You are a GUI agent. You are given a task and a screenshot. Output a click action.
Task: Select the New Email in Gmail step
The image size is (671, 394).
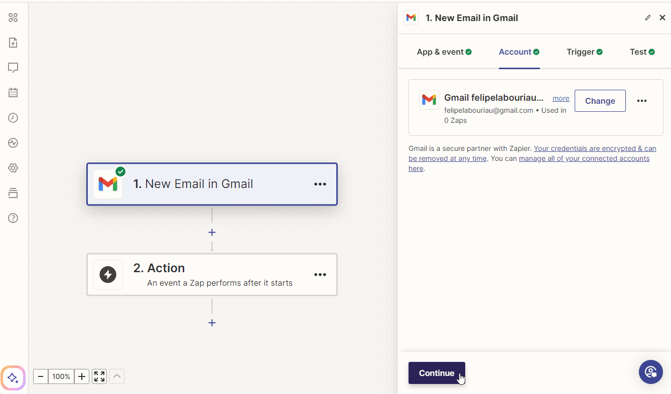(212, 184)
